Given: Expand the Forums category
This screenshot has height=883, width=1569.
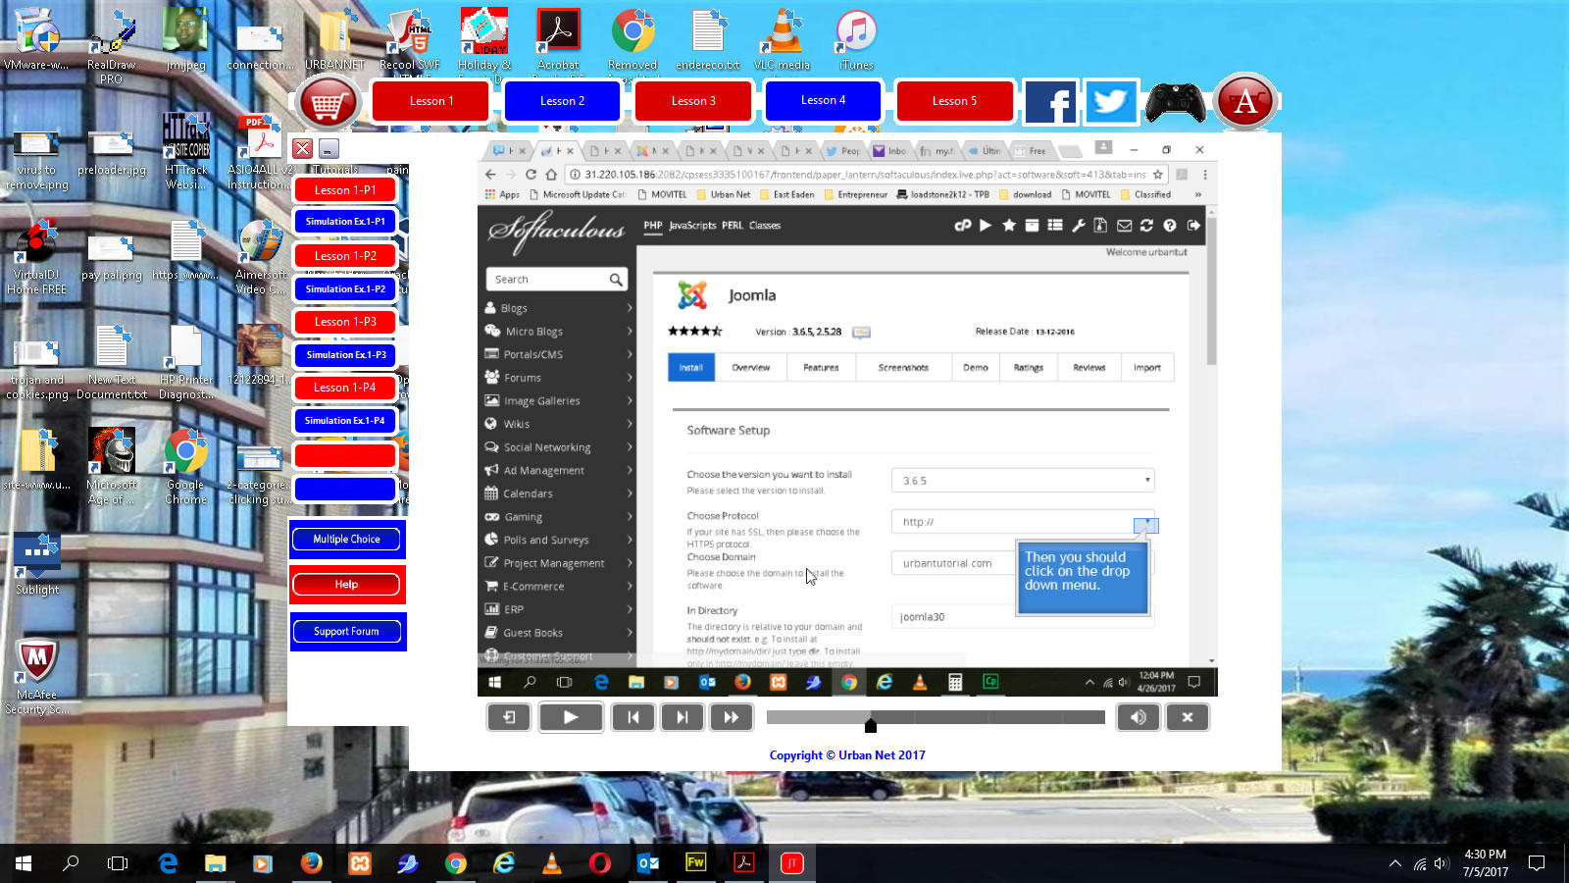Looking at the screenshot, I should [x=558, y=378].
